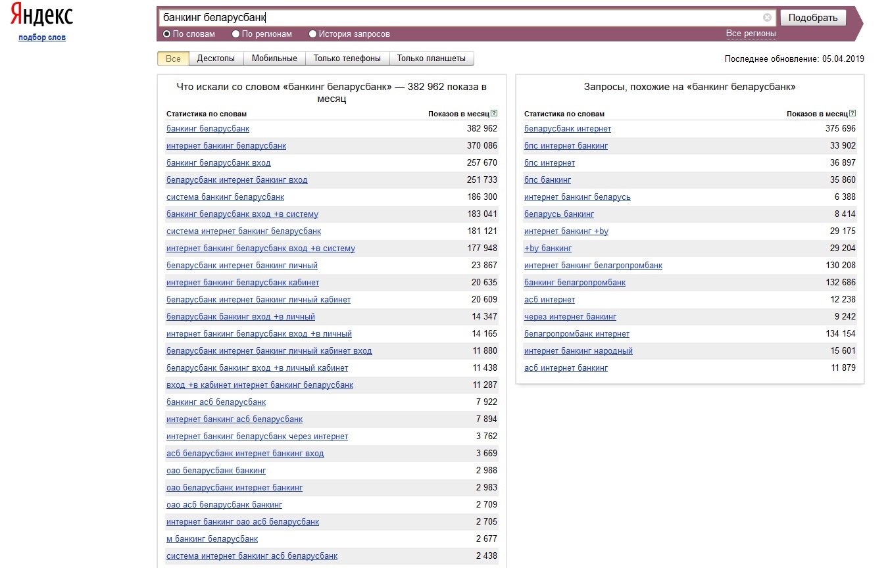Select 'По регионам' radio button
888x568 pixels.
point(235,34)
